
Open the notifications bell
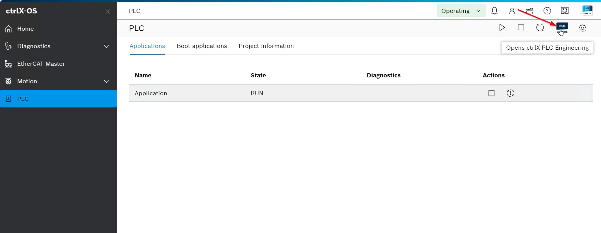pos(494,11)
